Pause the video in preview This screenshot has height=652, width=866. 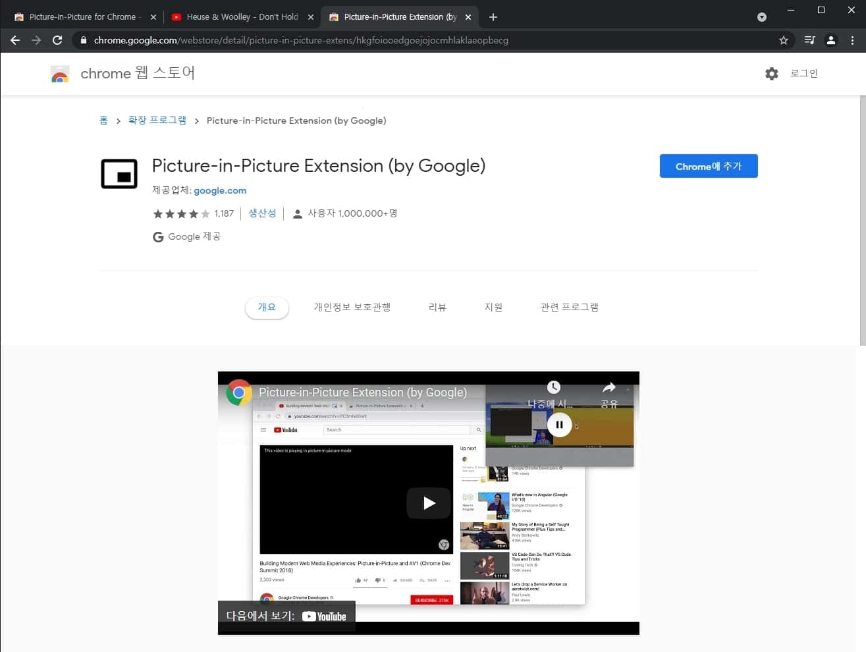pos(559,425)
